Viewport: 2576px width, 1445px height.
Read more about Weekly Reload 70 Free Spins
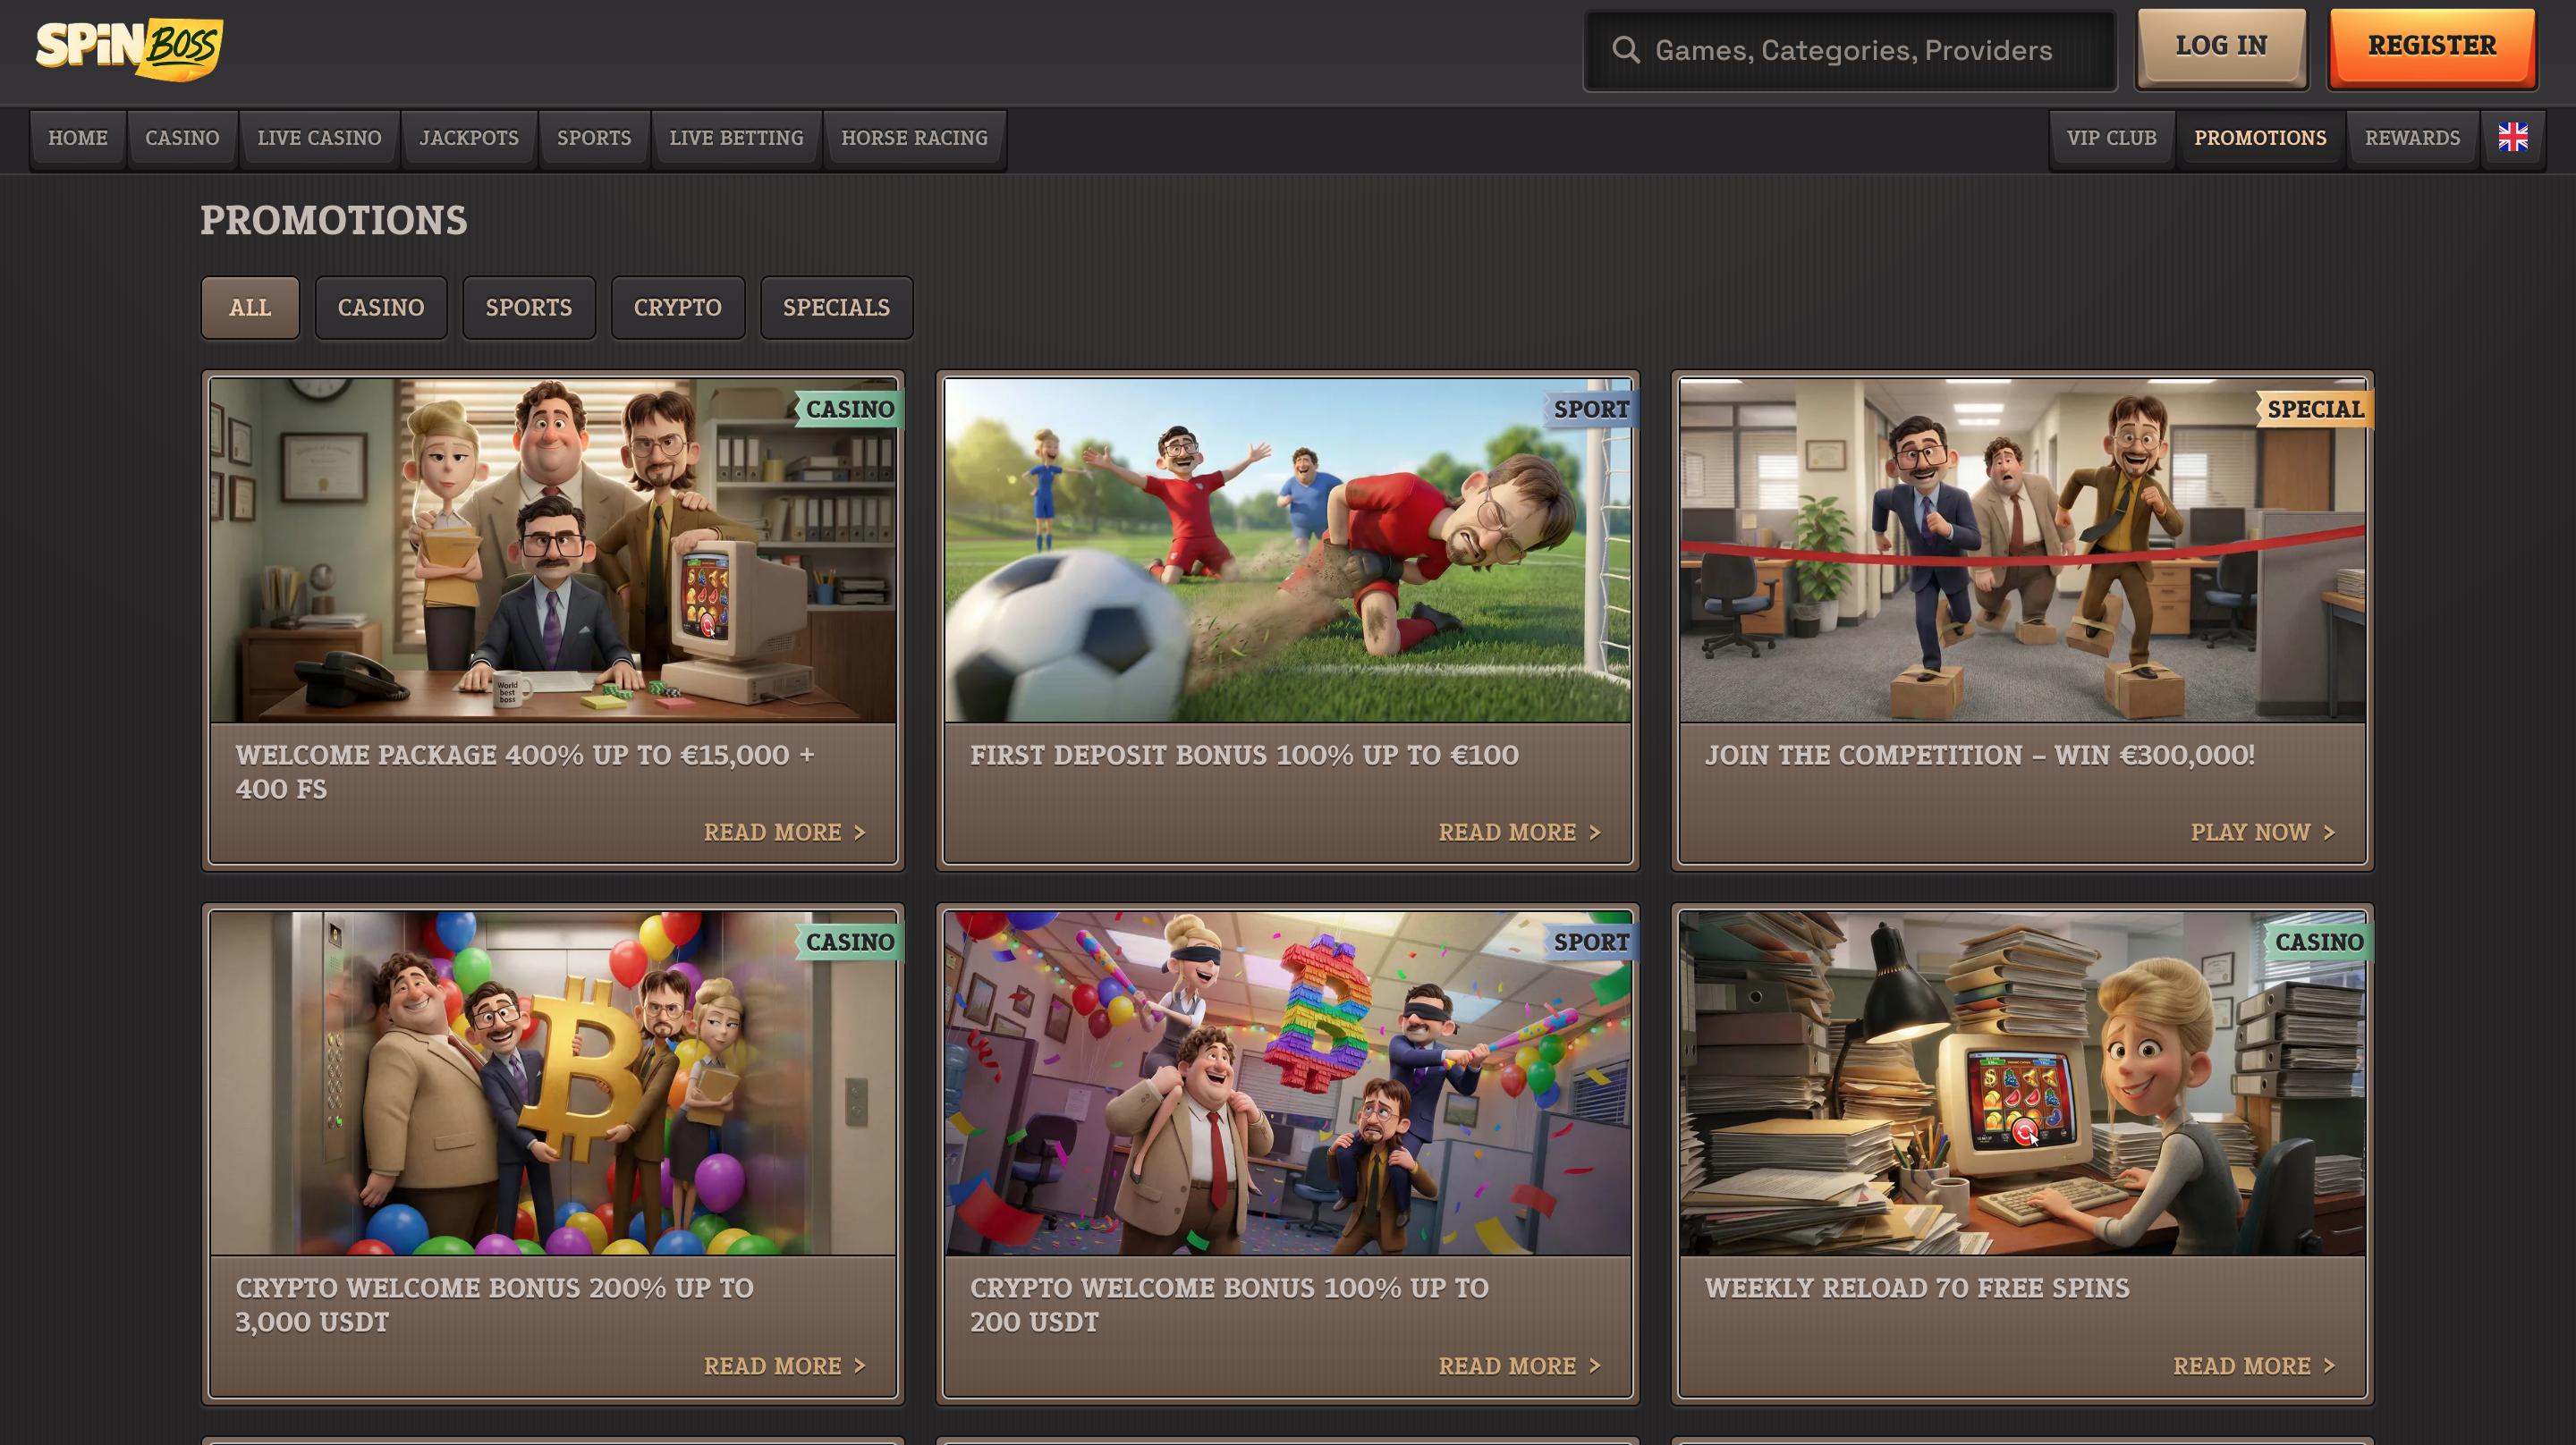click(x=2253, y=1365)
